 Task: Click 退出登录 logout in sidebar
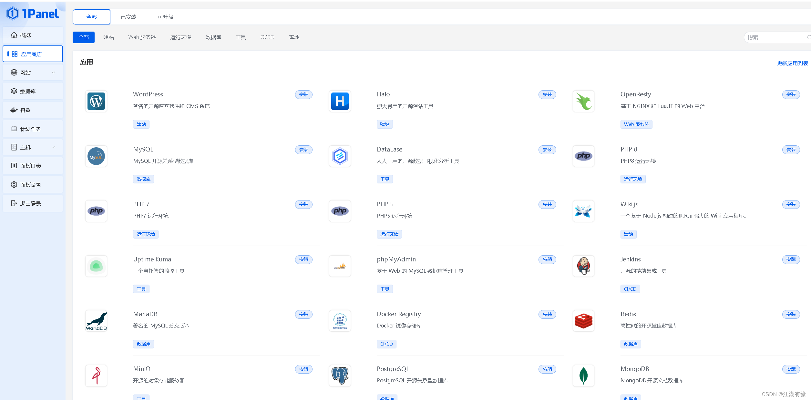tap(33, 203)
